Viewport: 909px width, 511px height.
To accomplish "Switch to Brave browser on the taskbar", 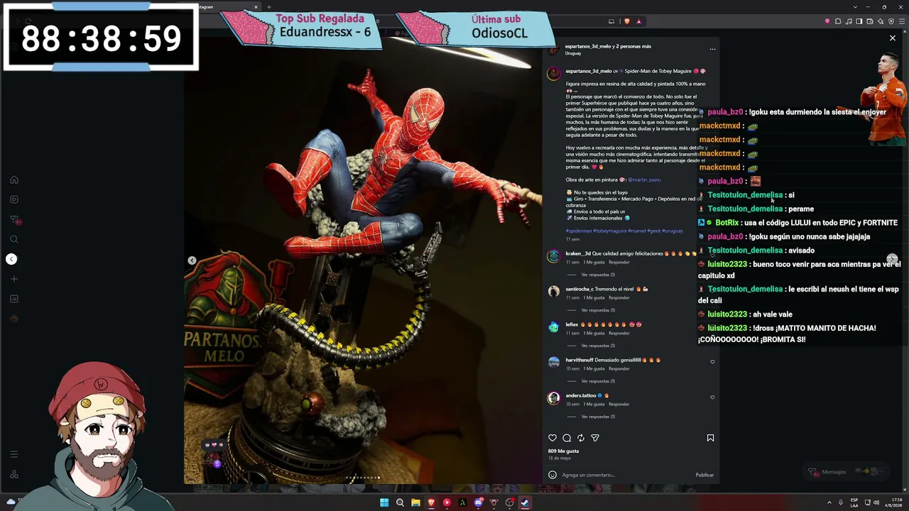I will 431,502.
